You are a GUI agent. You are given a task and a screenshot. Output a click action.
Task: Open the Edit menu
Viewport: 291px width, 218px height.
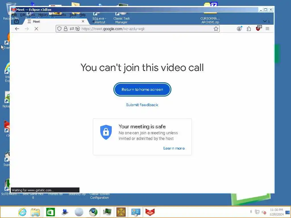click(23, 15)
